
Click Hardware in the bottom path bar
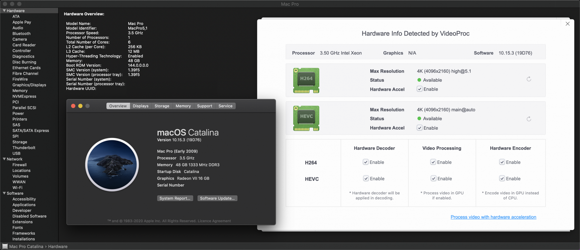click(58, 247)
